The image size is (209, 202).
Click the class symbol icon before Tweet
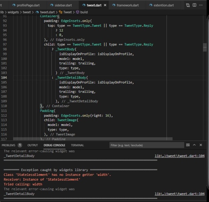61,12
